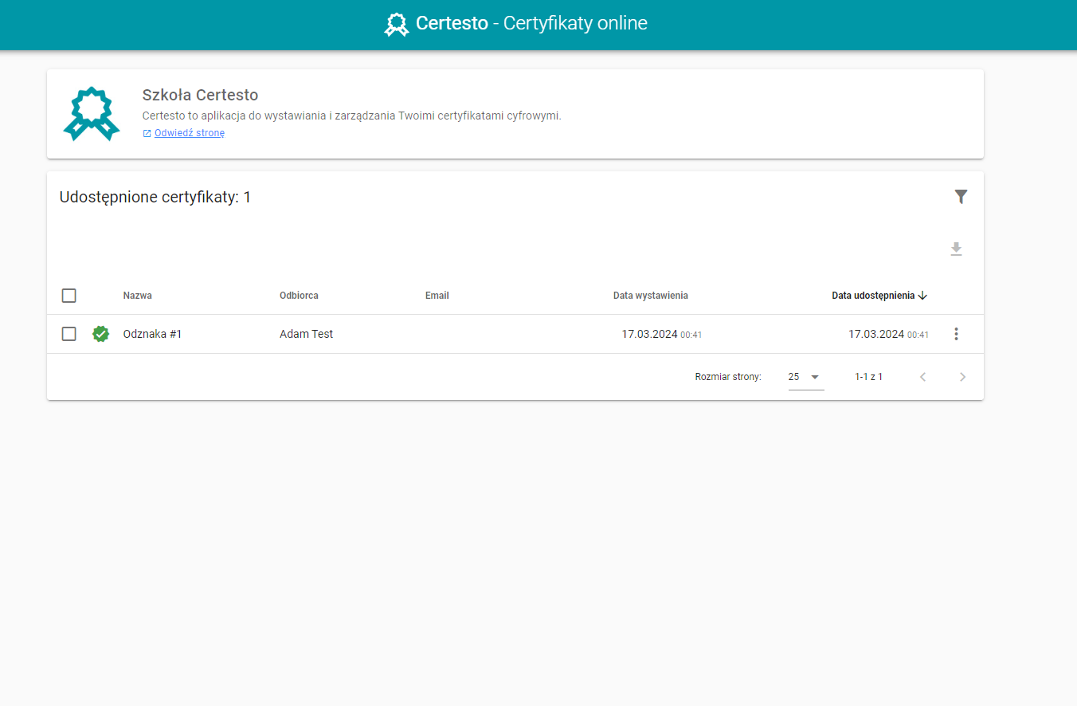Toggle the select-all checkbox in table header
This screenshot has width=1077, height=706.
coord(69,296)
